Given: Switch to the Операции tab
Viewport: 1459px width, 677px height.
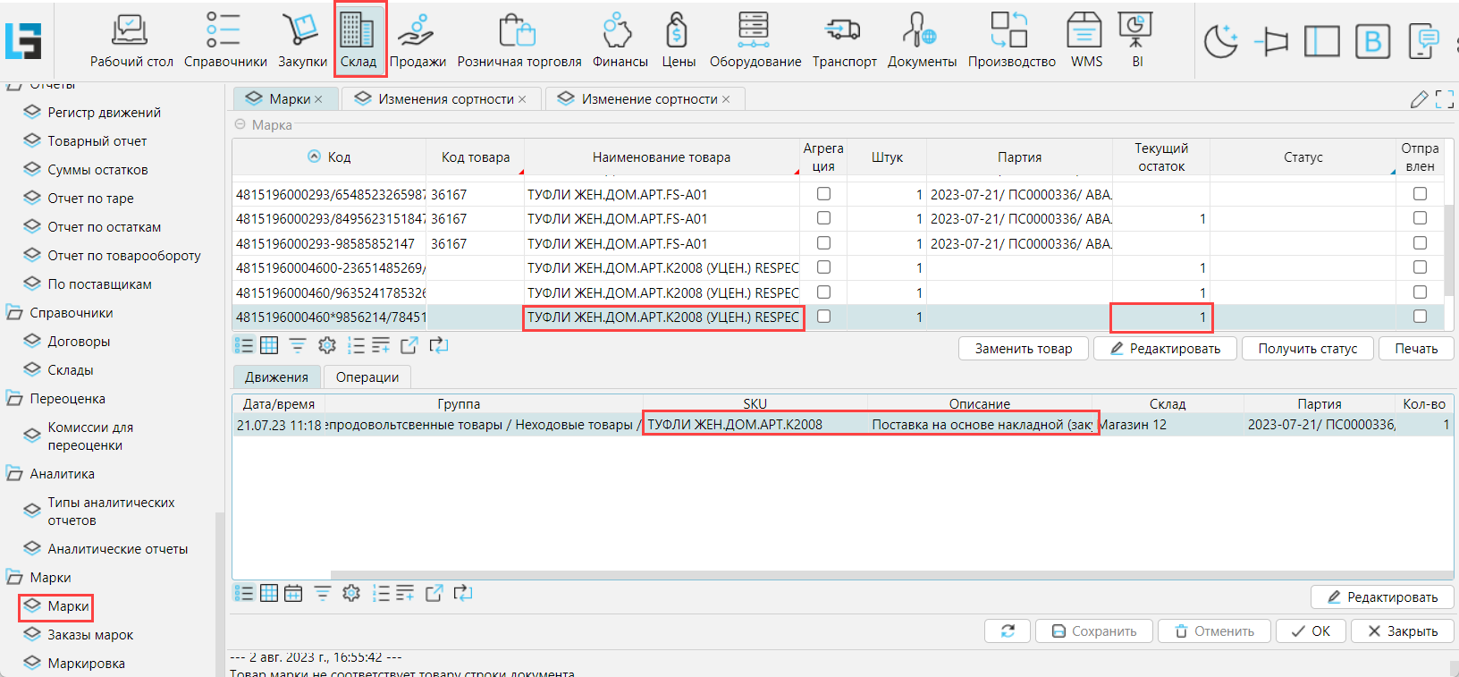Looking at the screenshot, I should point(367,377).
